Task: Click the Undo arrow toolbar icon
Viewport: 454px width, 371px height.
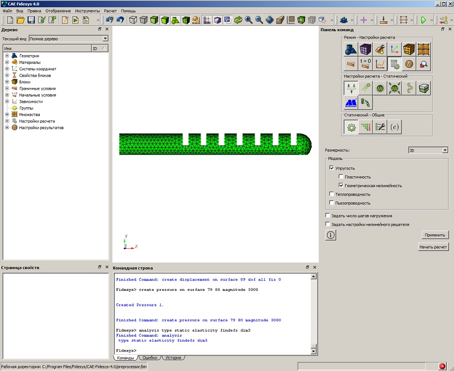Action: [x=120, y=20]
